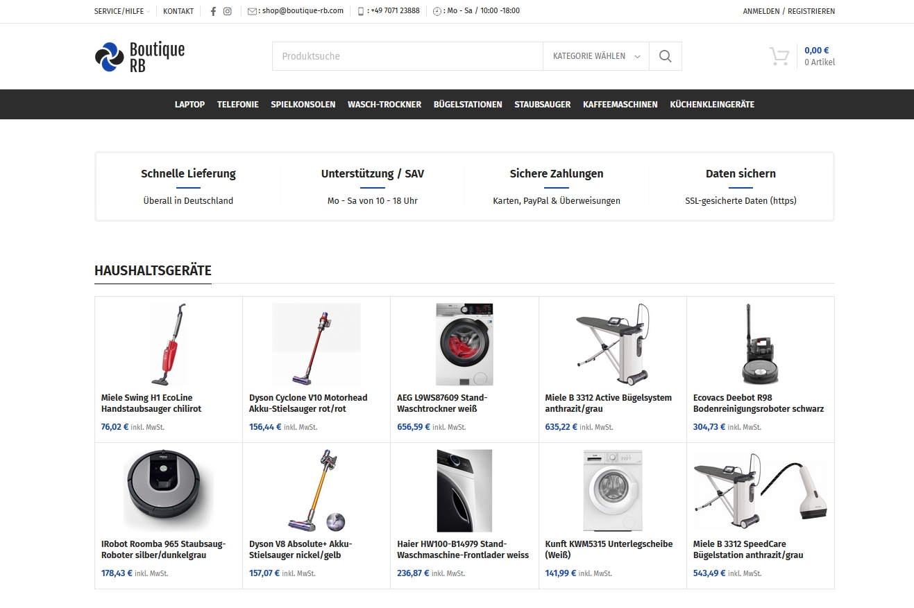Click the 156,44 € price
Viewport: 914px width, 608px height.
pyautogui.click(x=265, y=427)
